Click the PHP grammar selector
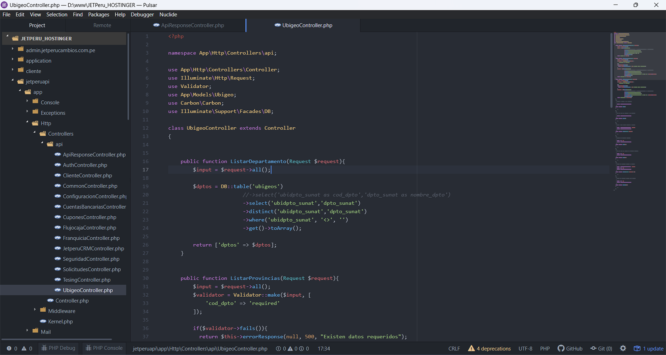 click(x=545, y=349)
